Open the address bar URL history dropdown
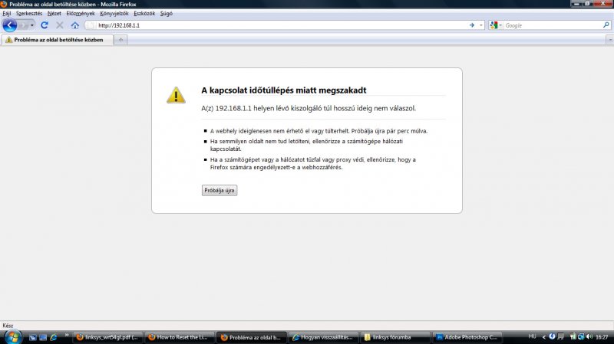Image resolution: width=614 pixels, height=344 pixels. point(481,25)
